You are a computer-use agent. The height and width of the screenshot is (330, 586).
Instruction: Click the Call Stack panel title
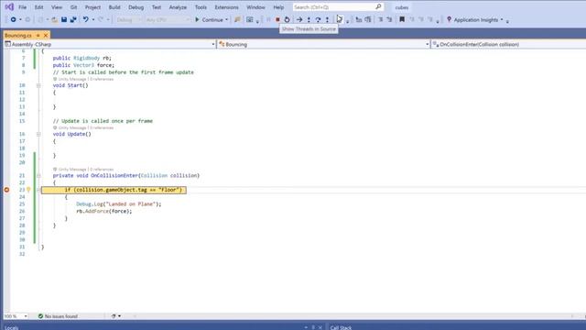click(341, 328)
